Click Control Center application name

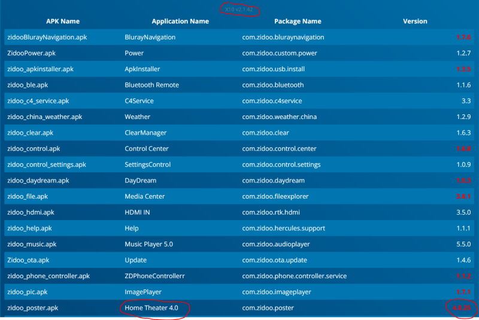[146, 148]
